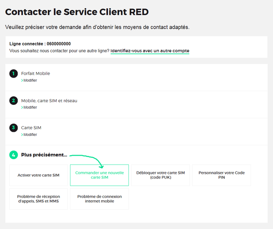Image resolution: width=273 pixels, height=229 pixels.
Task: Open 'Identifiez-vous avec un autre compte' link
Action: [150, 51]
